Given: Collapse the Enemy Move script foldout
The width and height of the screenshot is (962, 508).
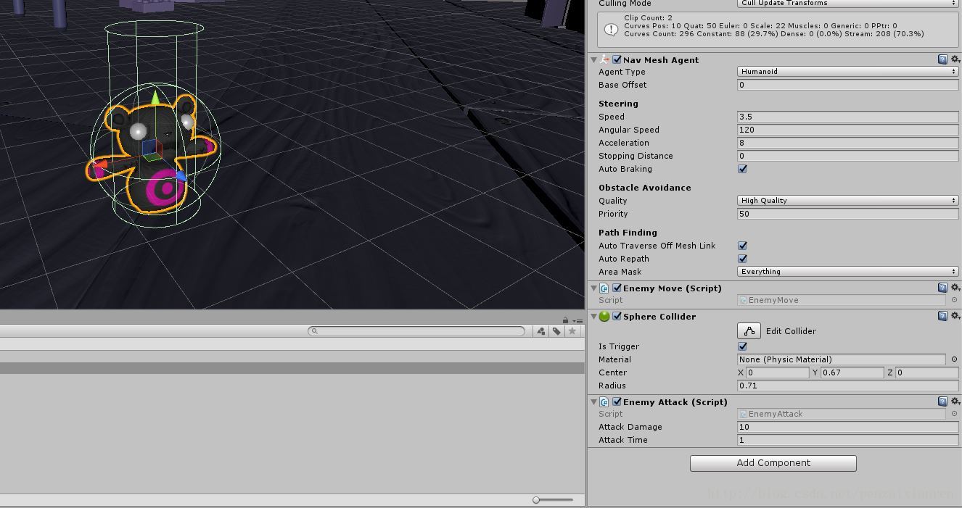Looking at the screenshot, I should pos(593,288).
